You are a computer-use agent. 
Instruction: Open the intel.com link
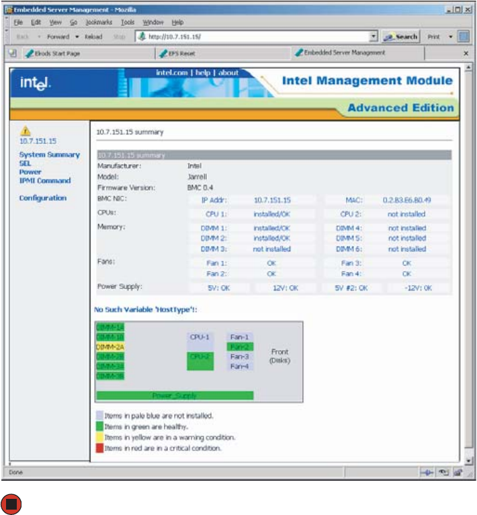(172, 73)
